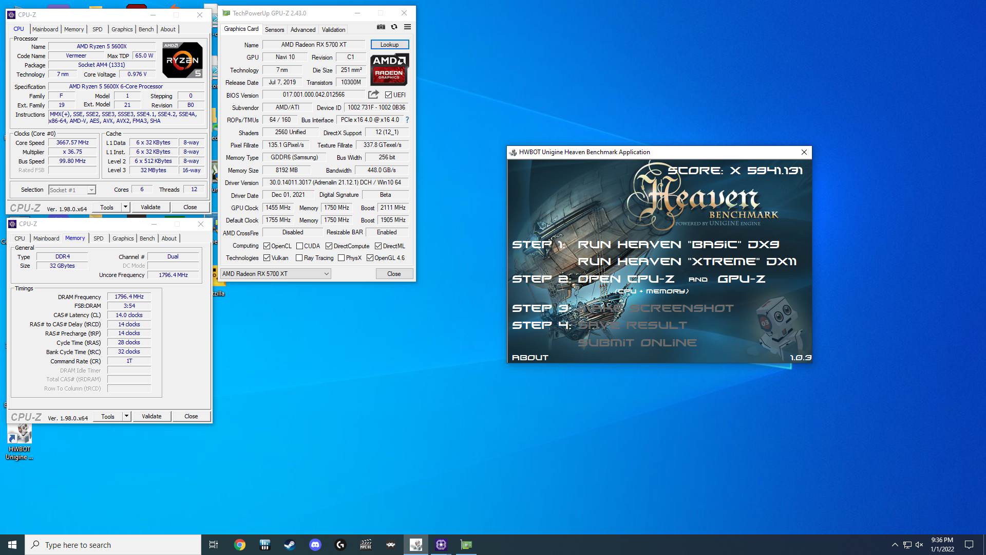Toggle OpenGL 4.6 checkbox
This screenshot has width=986, height=555.
pyautogui.click(x=370, y=258)
